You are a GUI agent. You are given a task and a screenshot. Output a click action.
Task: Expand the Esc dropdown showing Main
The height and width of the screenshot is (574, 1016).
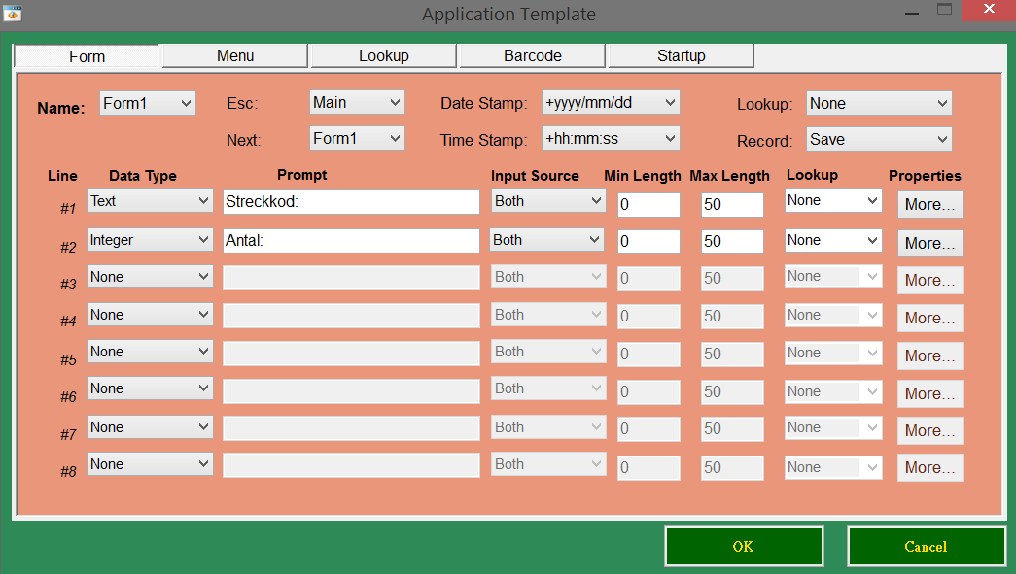pyautogui.click(x=356, y=102)
